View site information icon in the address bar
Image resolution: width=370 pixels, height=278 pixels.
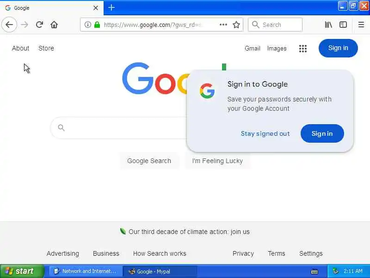coord(87,25)
